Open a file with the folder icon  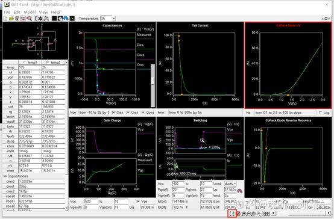click(11, 19)
